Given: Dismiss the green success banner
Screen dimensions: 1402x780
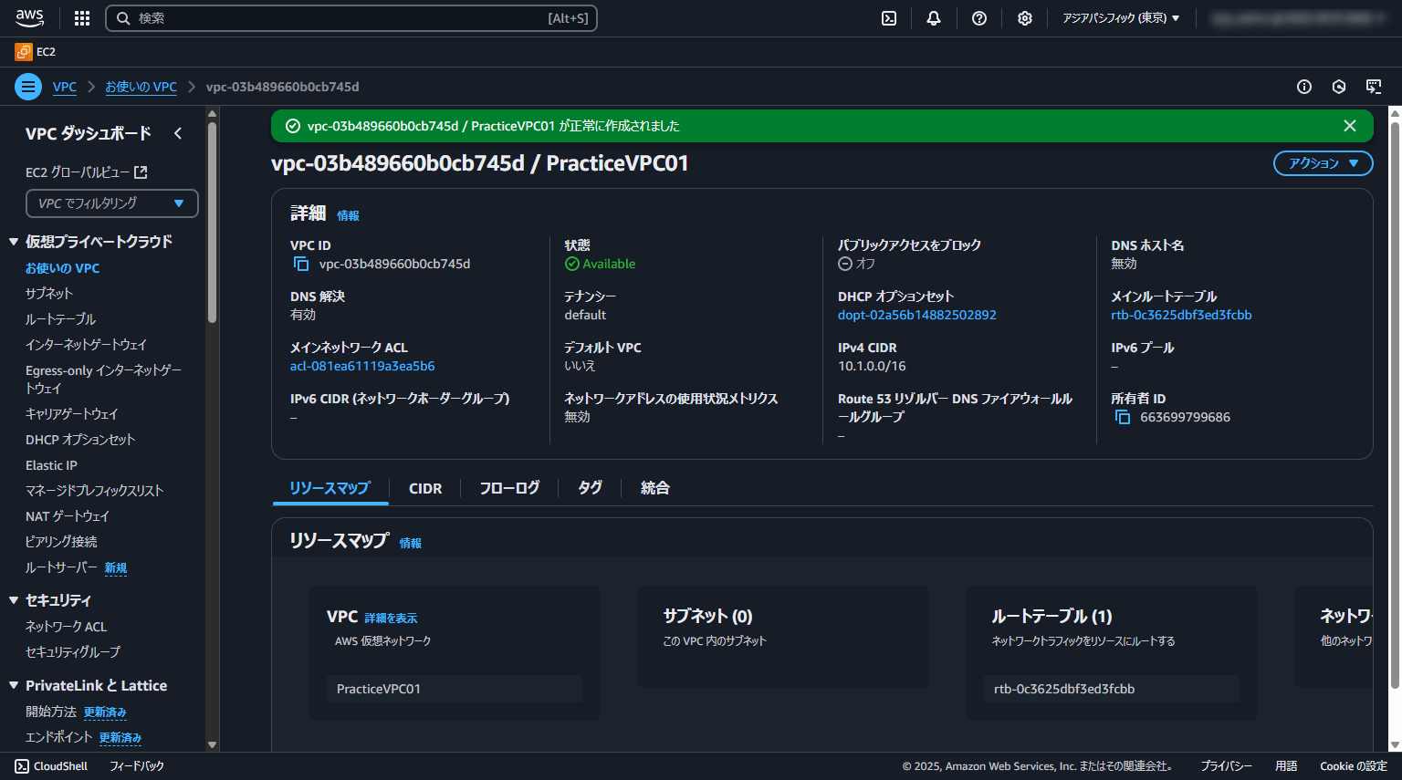Looking at the screenshot, I should coord(1350,126).
